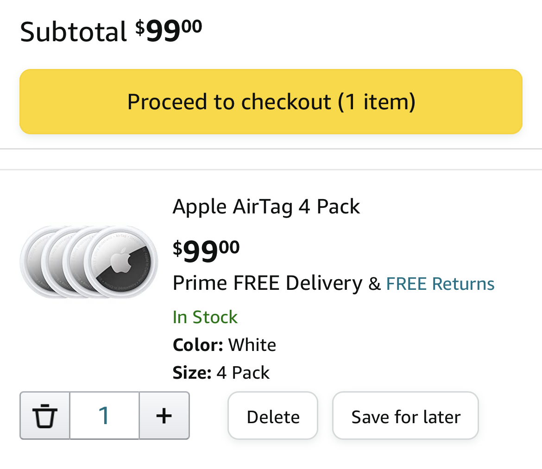Remove item using the Delete button
542x469 pixels.
pyautogui.click(x=273, y=417)
